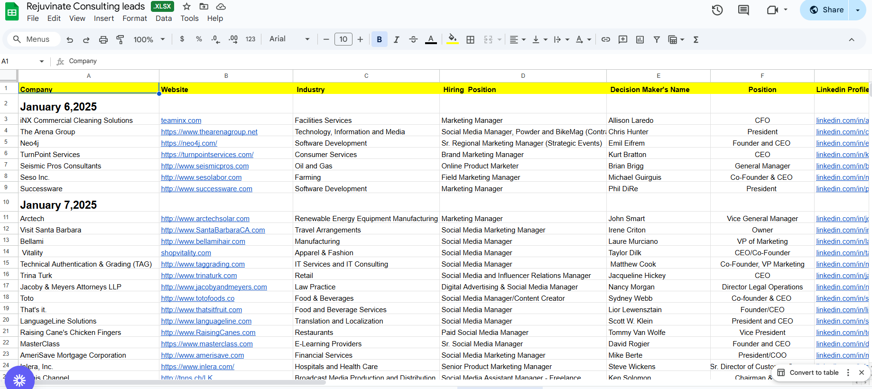Click the Share button
Image resolution: width=872 pixels, height=389 pixels.
[827, 10]
